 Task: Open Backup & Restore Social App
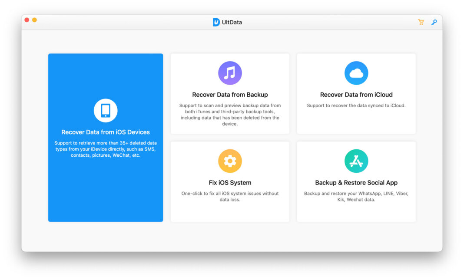pos(356,181)
